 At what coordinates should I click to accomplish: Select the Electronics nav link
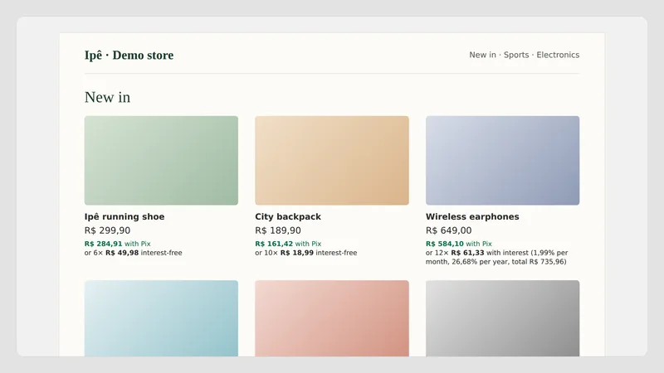tap(558, 55)
